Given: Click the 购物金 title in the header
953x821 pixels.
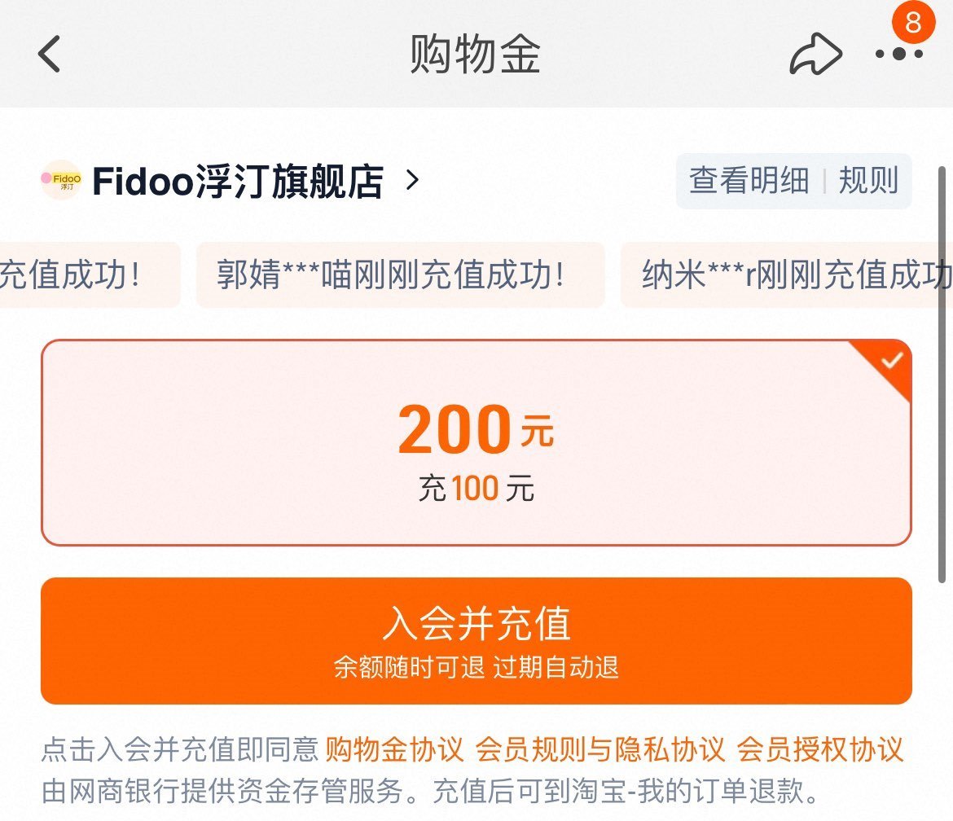Looking at the screenshot, I should 476,54.
